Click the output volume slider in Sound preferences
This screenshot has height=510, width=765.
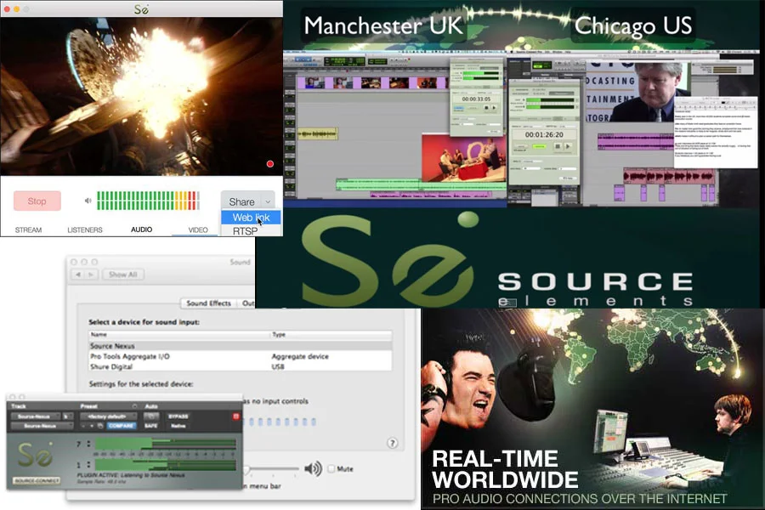coord(271,469)
